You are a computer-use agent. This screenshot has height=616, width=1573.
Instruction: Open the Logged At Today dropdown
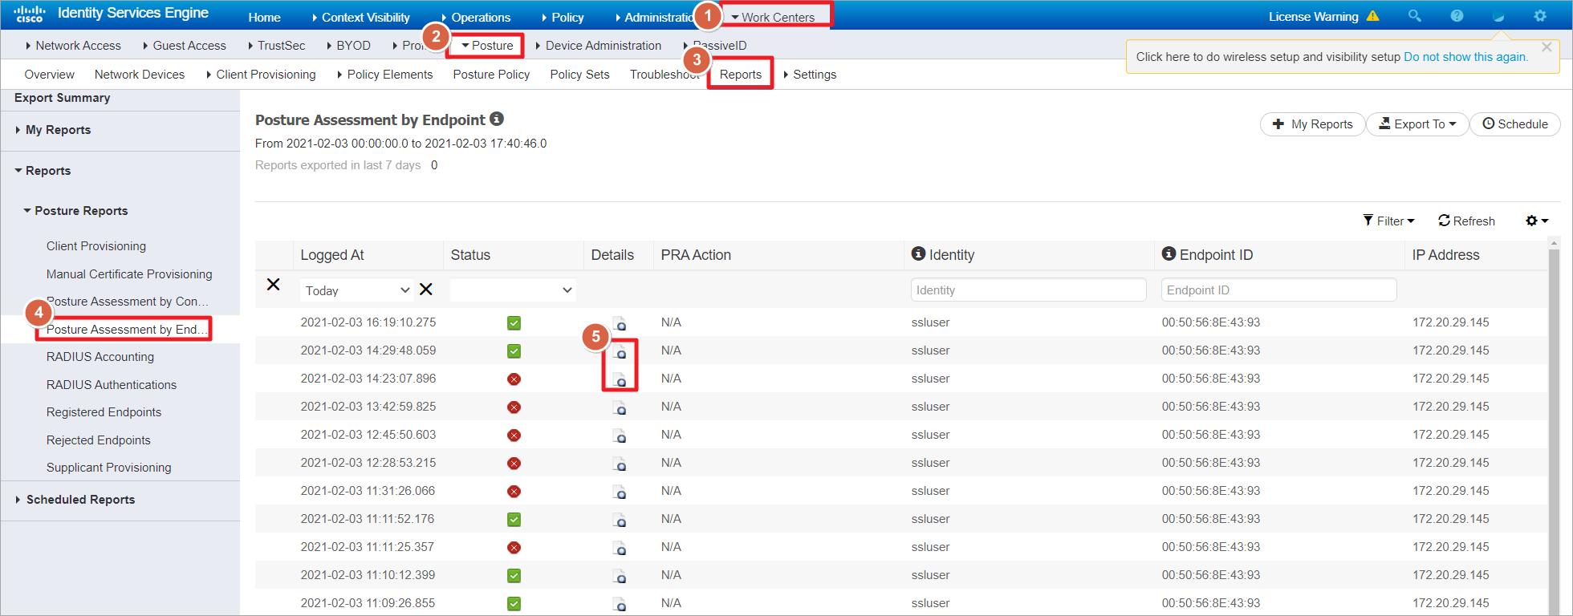point(357,290)
